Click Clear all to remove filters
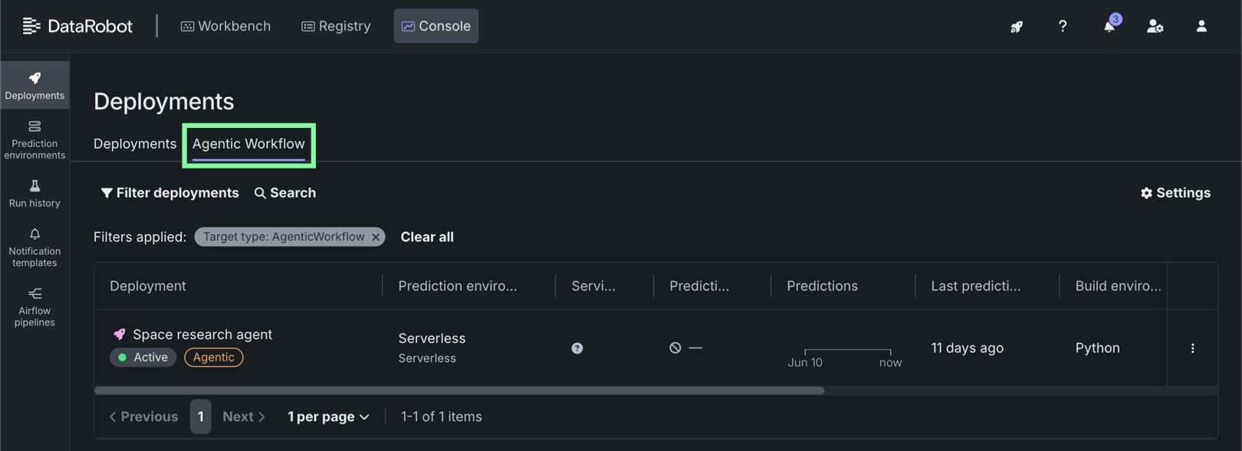This screenshot has height=451, width=1242. 427,237
